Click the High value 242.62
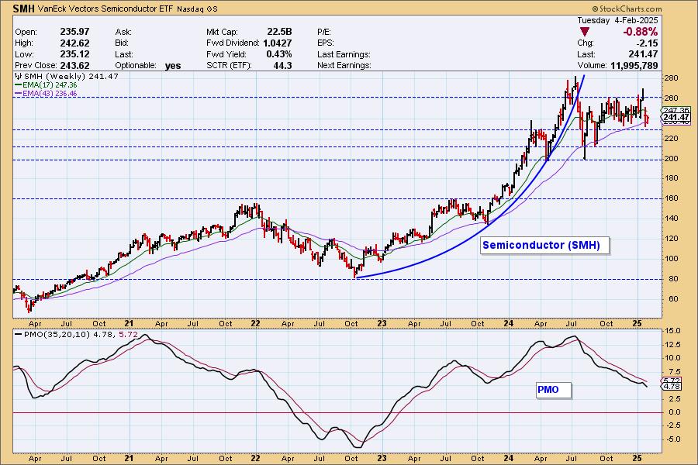 pyautogui.click(x=74, y=43)
